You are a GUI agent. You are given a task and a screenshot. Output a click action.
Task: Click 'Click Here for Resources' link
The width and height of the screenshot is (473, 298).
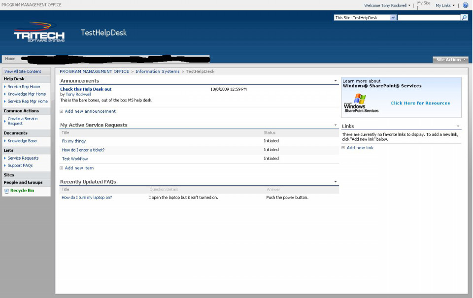[420, 103]
